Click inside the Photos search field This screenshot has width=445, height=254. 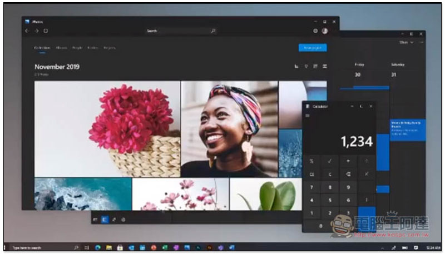[x=172, y=31]
